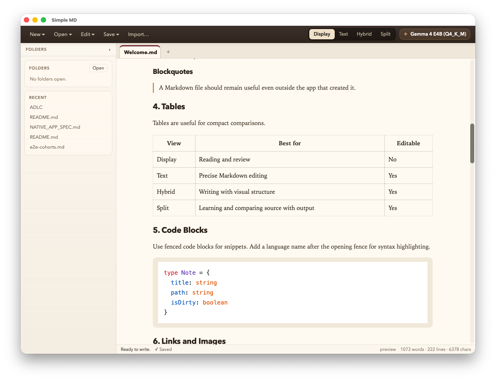Open e2e-cohorts.md from recents
Image resolution: width=496 pixels, height=381 pixels.
[x=47, y=147]
